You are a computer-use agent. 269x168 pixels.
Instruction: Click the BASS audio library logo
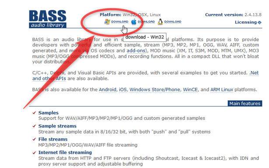pos(48,19)
